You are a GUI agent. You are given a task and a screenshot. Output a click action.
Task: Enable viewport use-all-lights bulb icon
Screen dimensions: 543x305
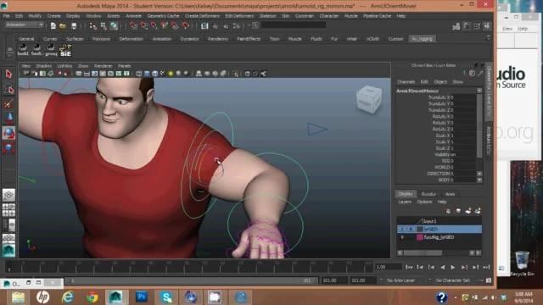pyautogui.click(x=171, y=74)
